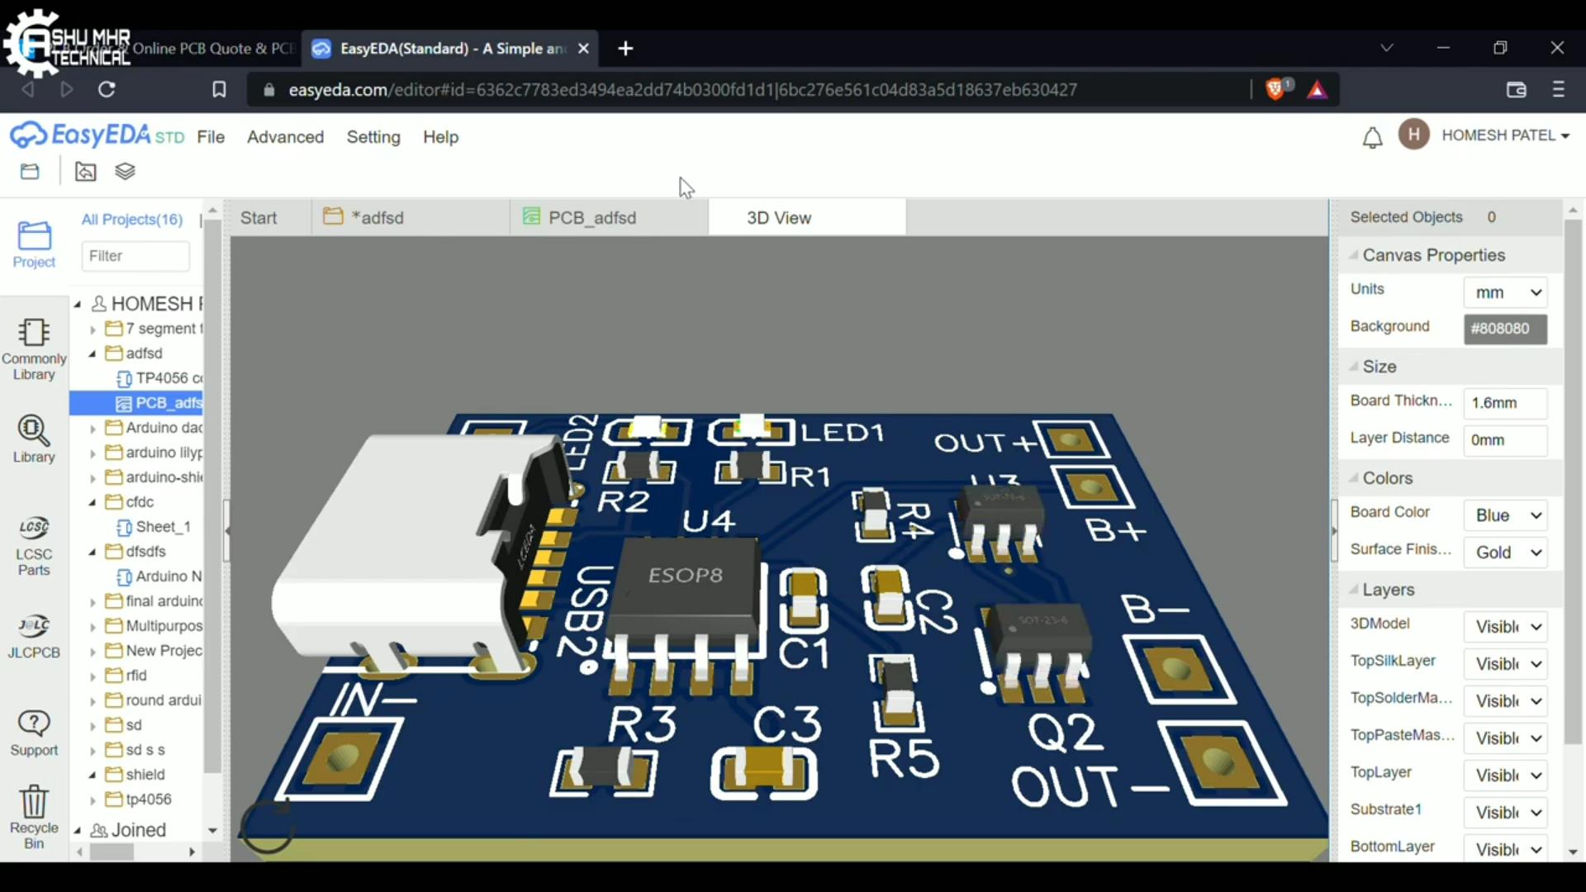Collapse the Canvas Properties section
1586x892 pixels.
(x=1355, y=255)
